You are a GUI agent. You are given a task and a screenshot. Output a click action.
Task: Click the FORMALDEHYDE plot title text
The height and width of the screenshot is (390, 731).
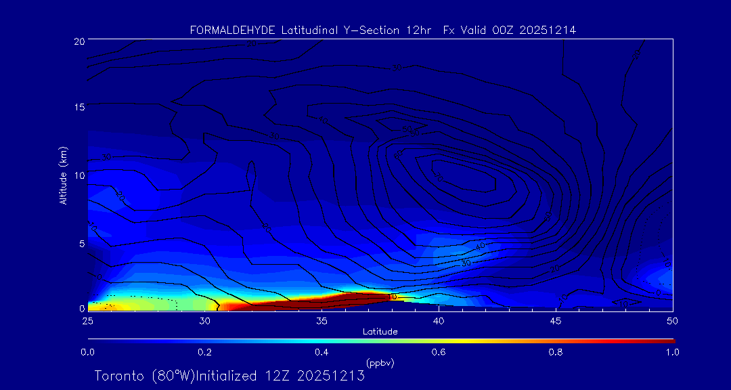point(382,30)
